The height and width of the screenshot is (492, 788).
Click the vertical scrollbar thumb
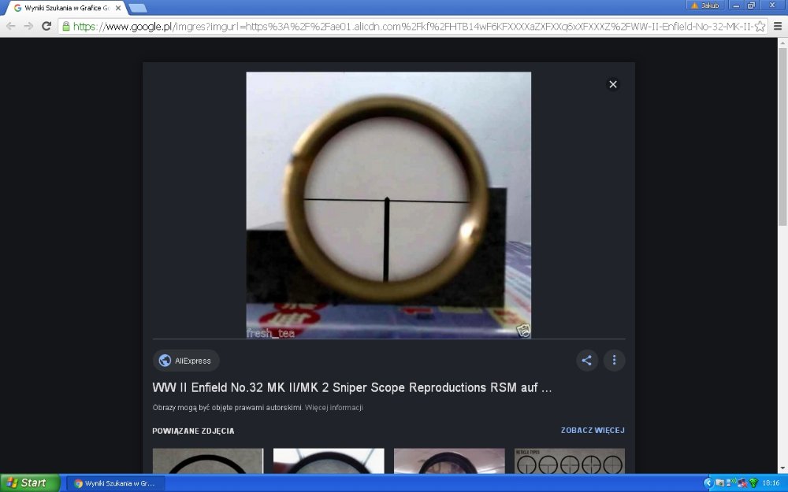tap(782, 137)
